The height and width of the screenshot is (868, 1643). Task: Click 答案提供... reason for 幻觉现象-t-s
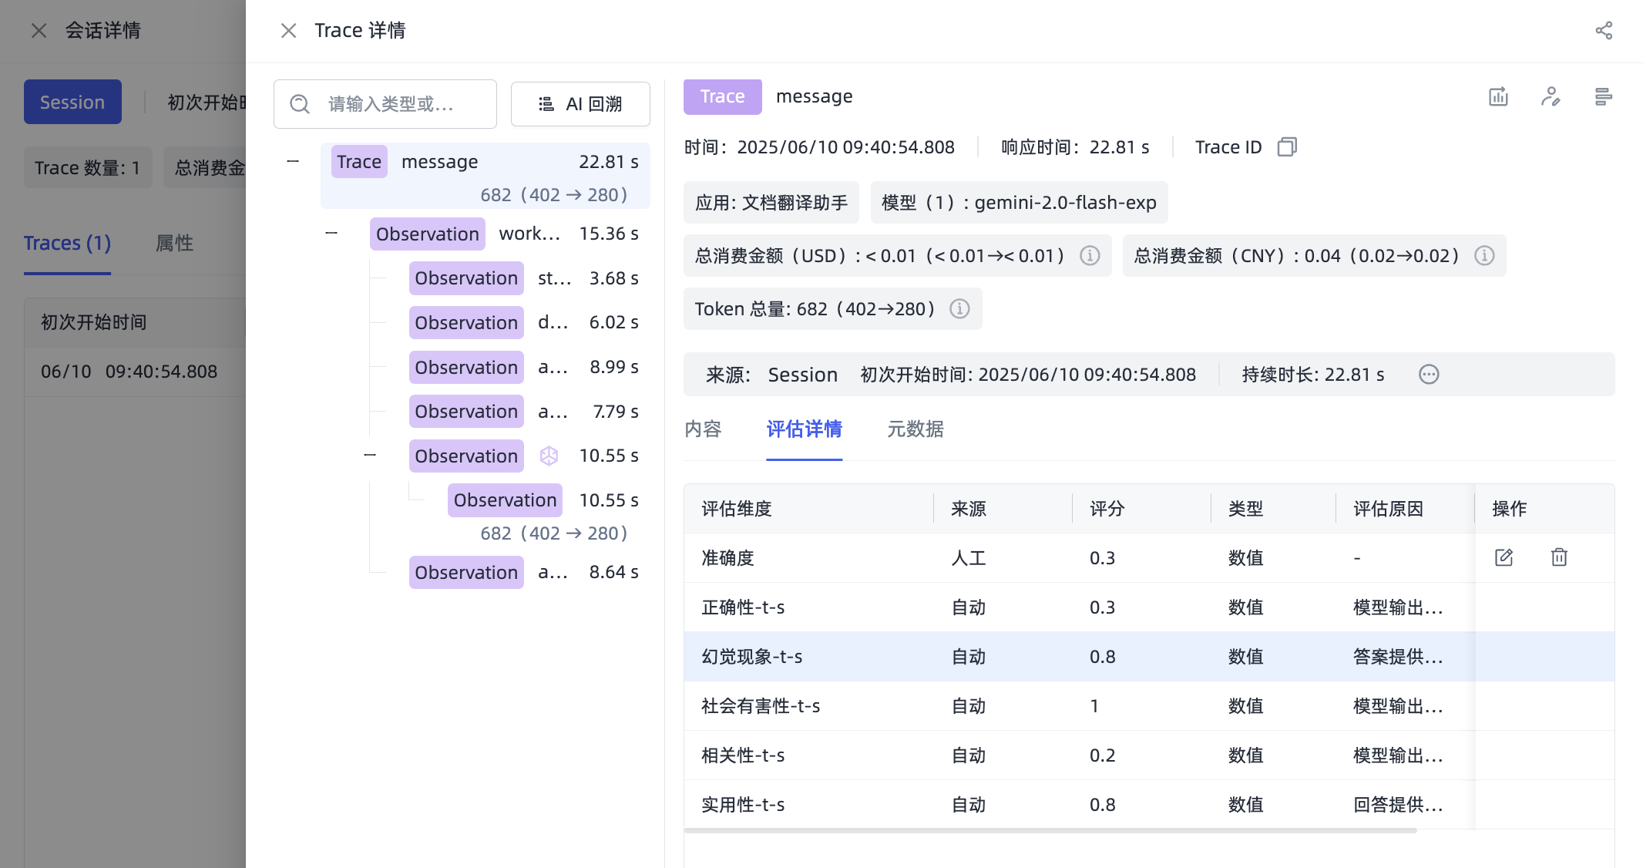coord(1398,657)
